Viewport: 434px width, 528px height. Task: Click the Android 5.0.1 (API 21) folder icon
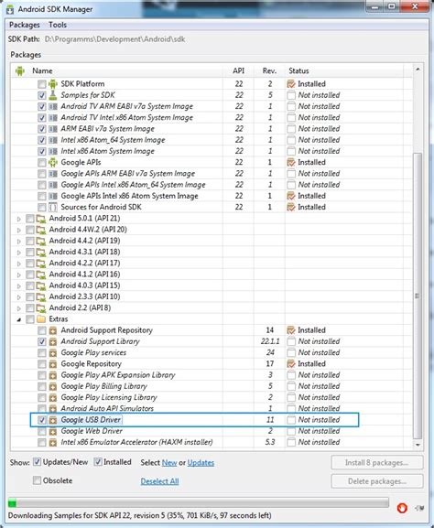[41, 219]
